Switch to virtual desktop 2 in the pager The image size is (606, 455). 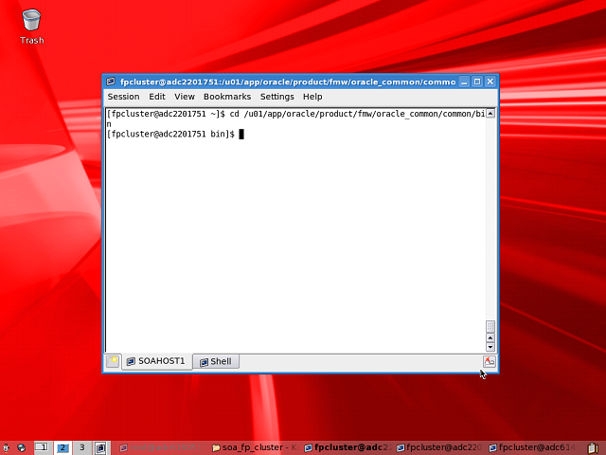point(62,447)
